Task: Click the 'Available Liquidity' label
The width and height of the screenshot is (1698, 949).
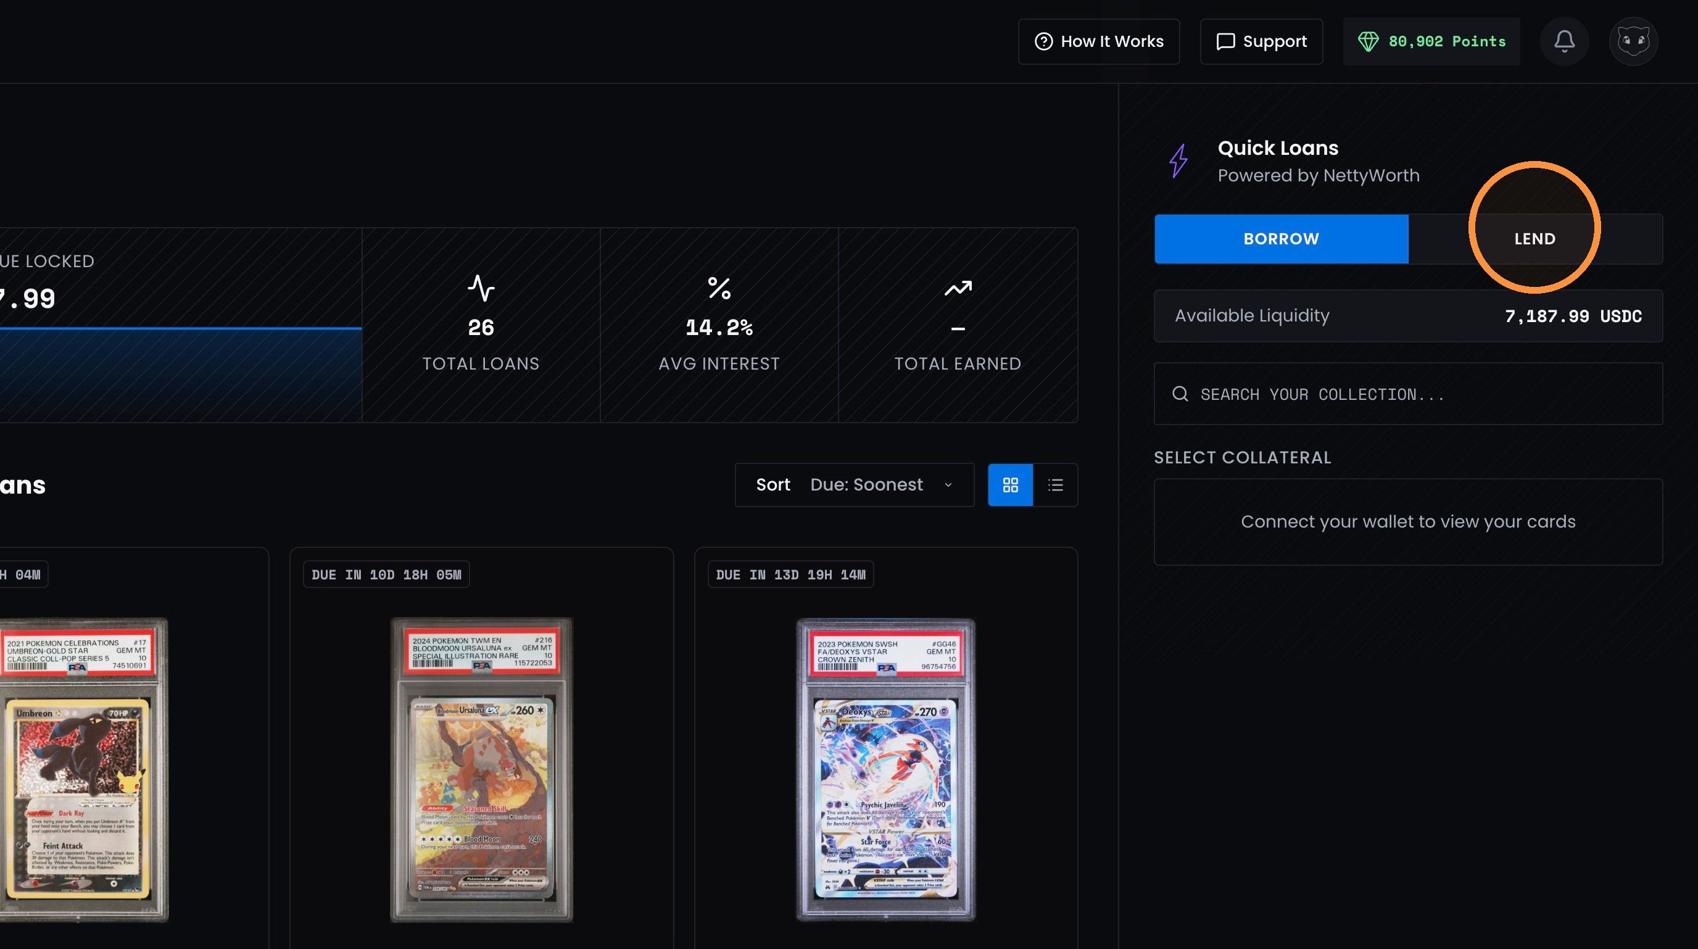Action: click(x=1252, y=317)
